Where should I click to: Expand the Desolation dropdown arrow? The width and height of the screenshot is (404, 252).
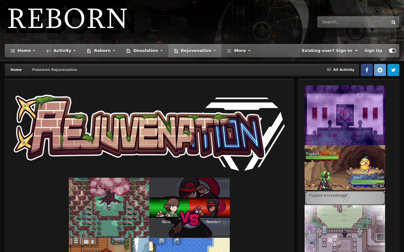click(x=161, y=51)
